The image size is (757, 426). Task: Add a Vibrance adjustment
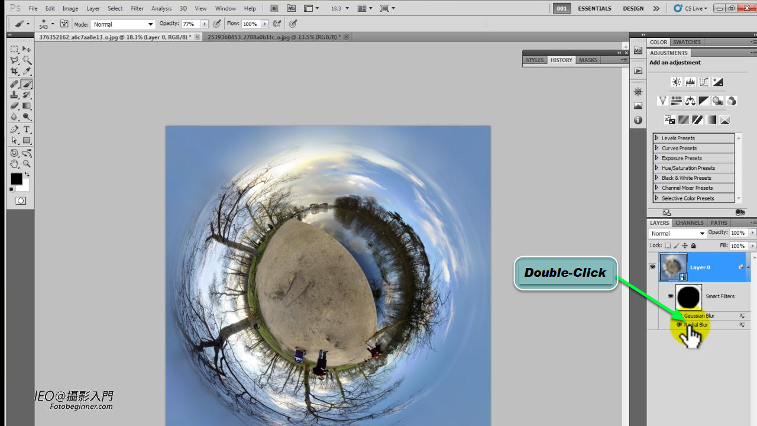pyautogui.click(x=662, y=101)
